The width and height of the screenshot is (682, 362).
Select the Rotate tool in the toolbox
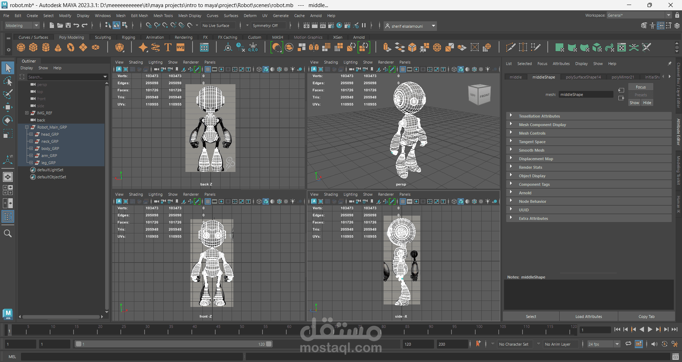pyautogui.click(x=8, y=120)
